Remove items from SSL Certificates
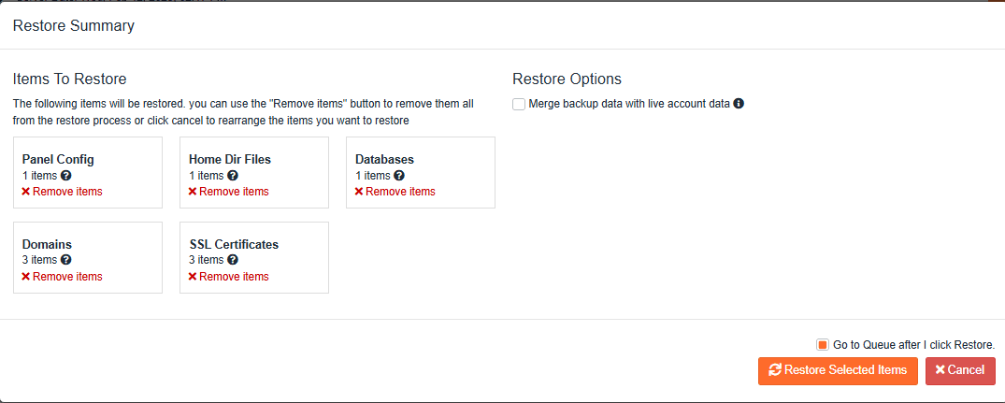1005x403 pixels. point(228,277)
